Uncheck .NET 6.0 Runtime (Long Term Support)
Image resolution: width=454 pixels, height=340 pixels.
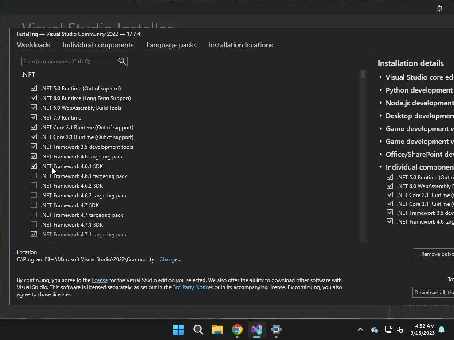coord(34,98)
